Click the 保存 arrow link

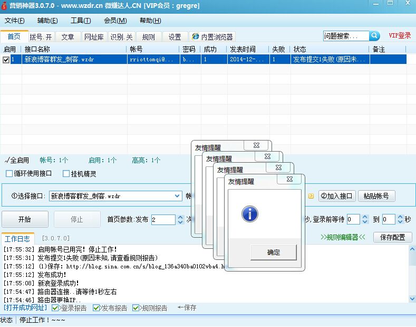click(x=187, y=307)
